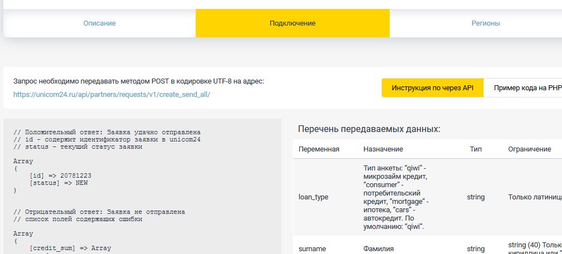Click the loan_type description text about qiwi
The image size is (562, 254).
point(396,197)
